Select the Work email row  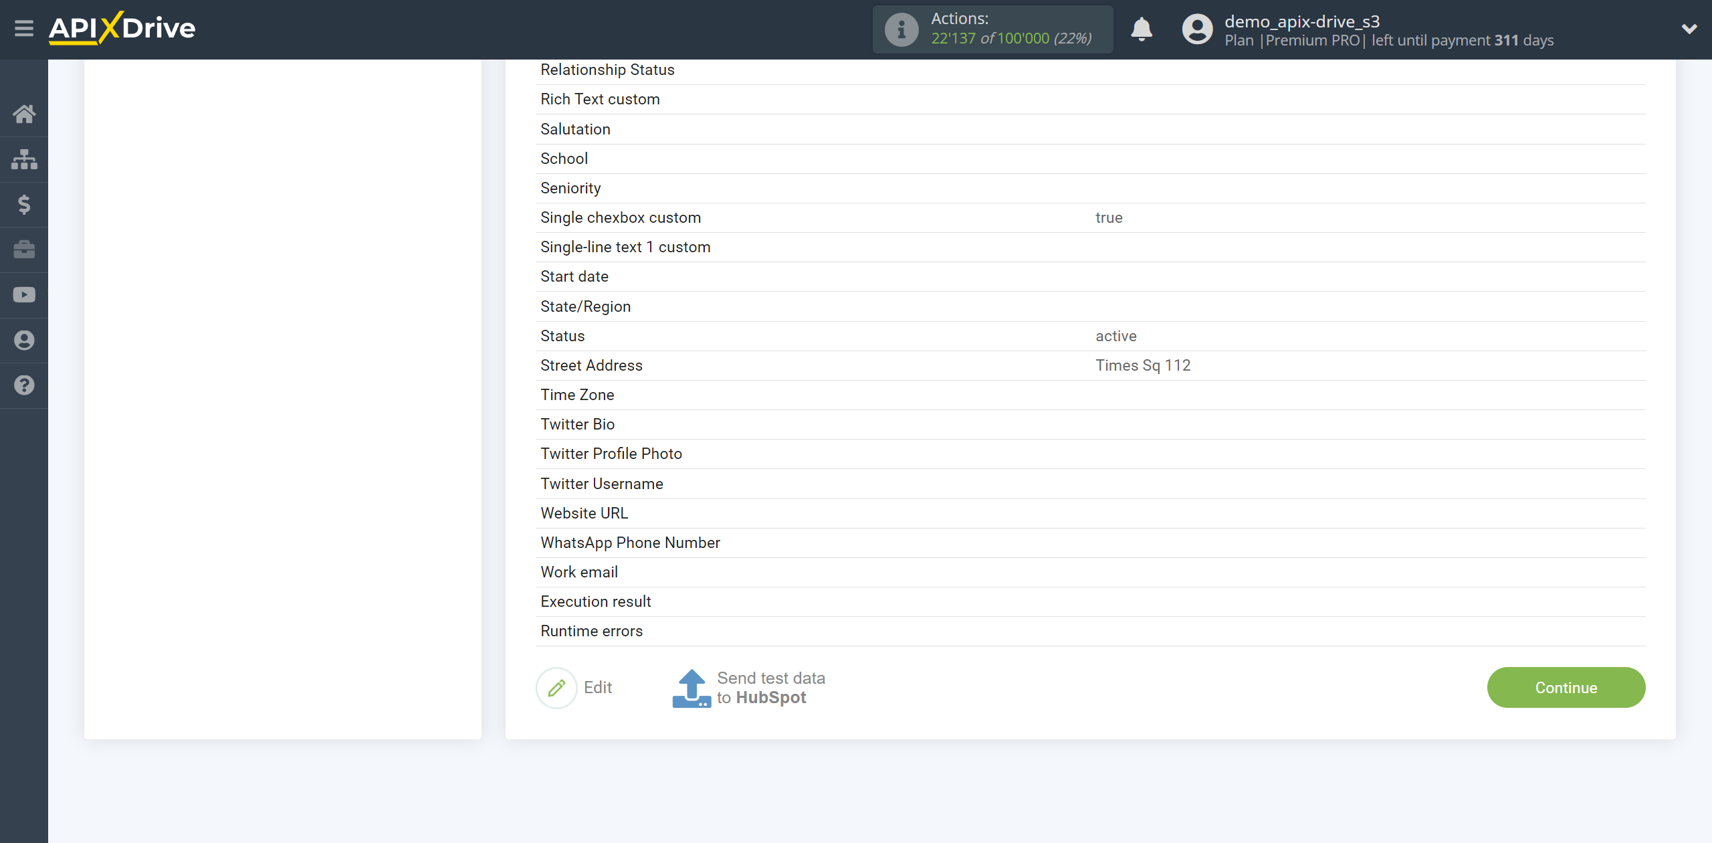click(x=1091, y=573)
